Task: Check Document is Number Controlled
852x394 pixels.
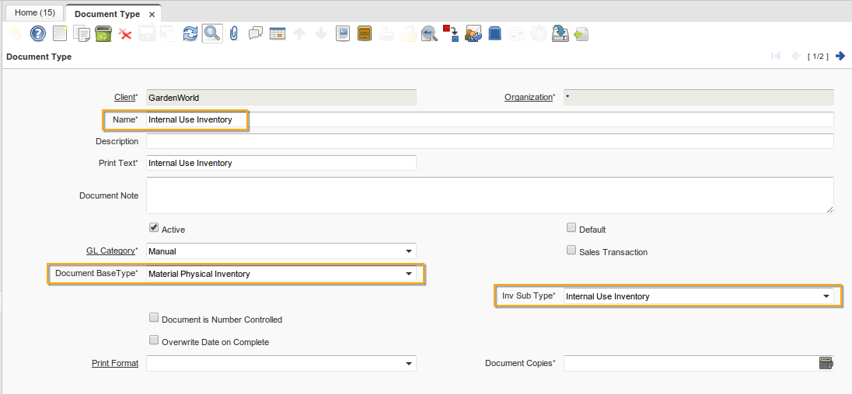Action: tap(154, 319)
